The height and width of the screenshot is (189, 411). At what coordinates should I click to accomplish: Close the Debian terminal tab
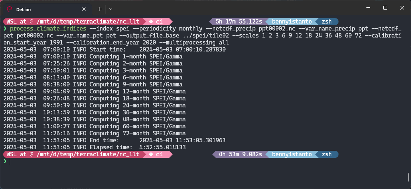(x=84, y=9)
